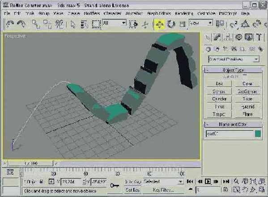
Task: Activate the Select and Rotate tool
Action: (x=171, y=24)
